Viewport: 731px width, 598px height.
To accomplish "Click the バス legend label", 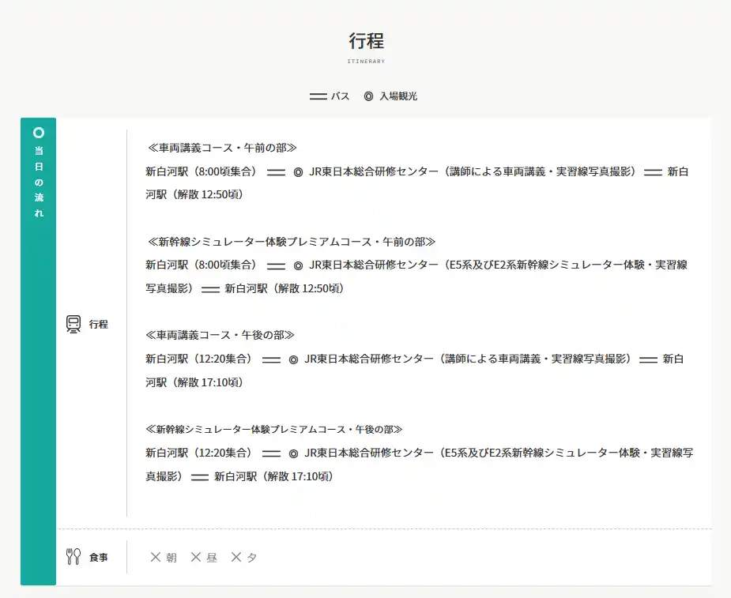I will [340, 96].
